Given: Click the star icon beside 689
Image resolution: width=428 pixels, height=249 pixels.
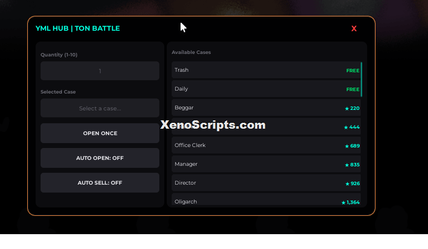Looking at the screenshot, I should (x=347, y=147).
